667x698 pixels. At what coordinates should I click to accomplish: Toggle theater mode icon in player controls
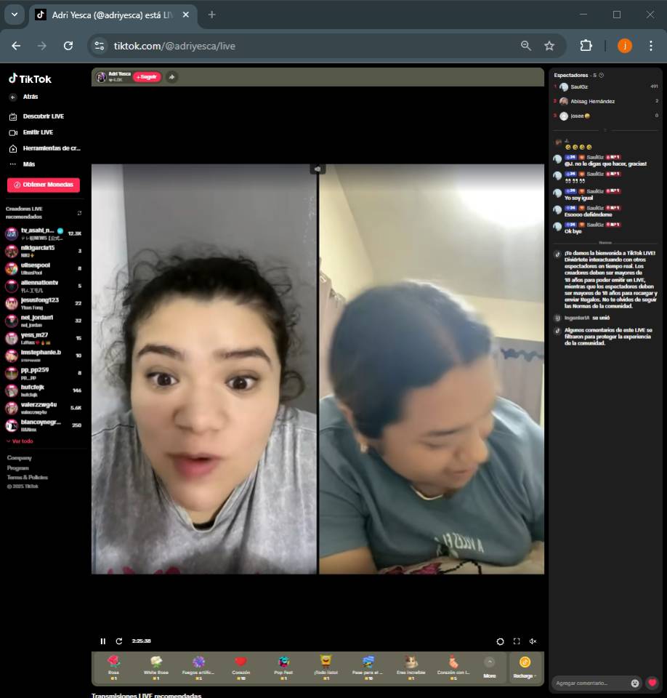pos(500,641)
